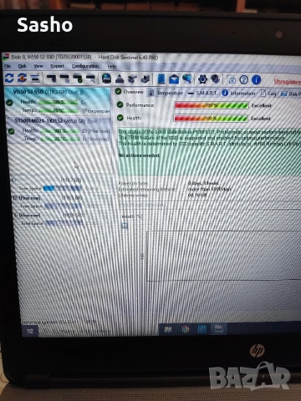This screenshot has width=301, height=401.
Task: Open the Help menu
Action: pyautogui.click(x=112, y=66)
